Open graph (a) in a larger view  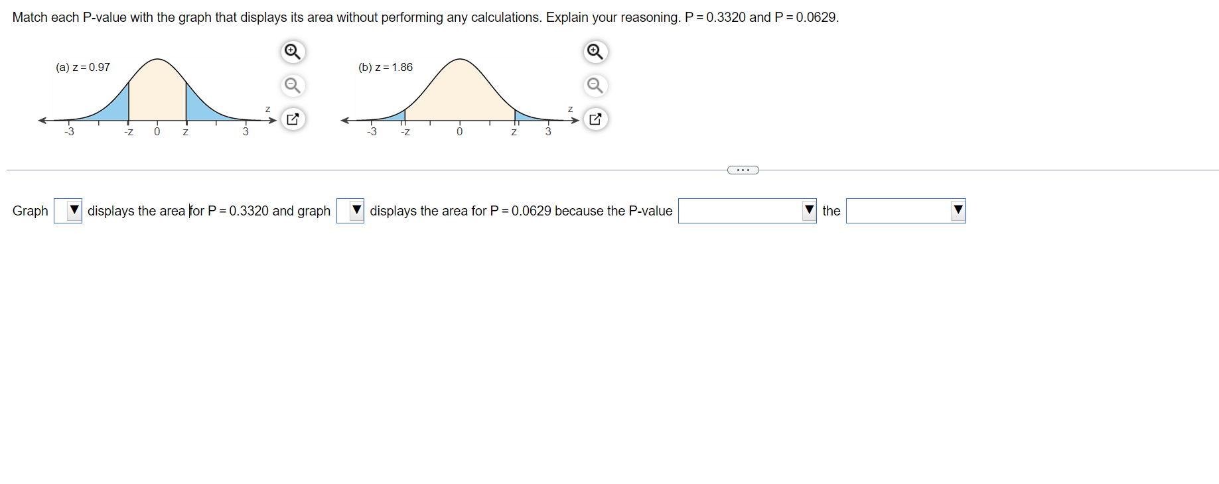pyautogui.click(x=293, y=119)
